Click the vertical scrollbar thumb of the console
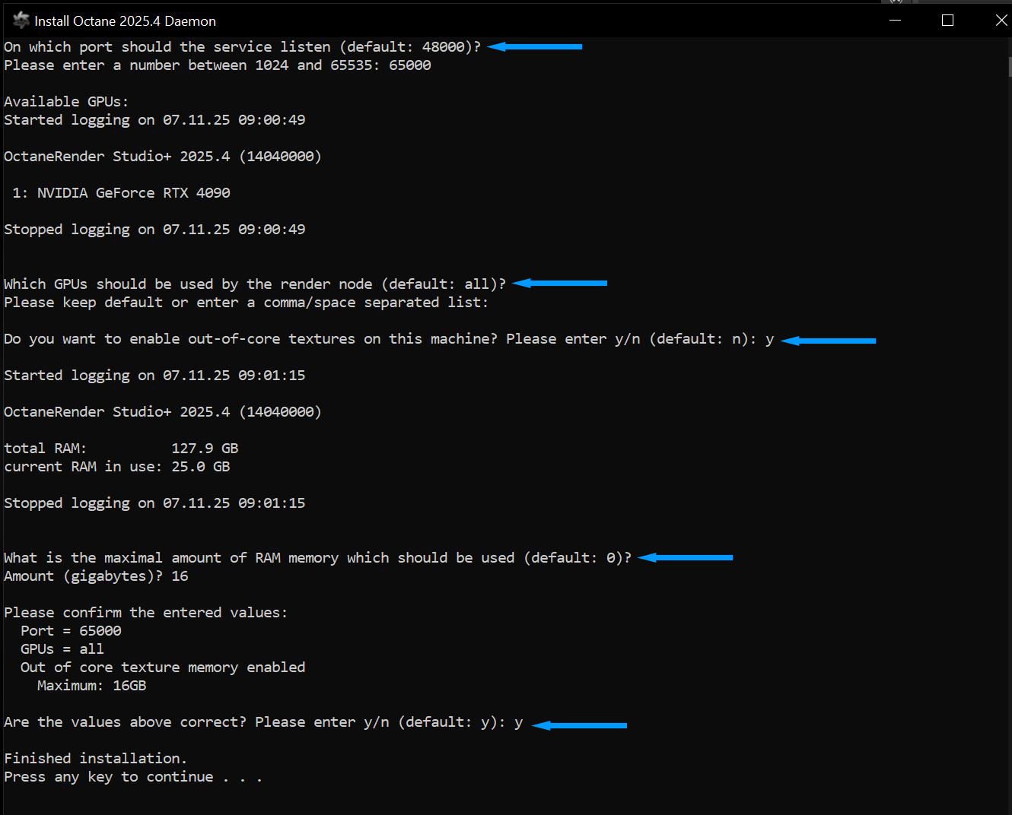This screenshot has width=1012, height=815. tap(1009, 67)
